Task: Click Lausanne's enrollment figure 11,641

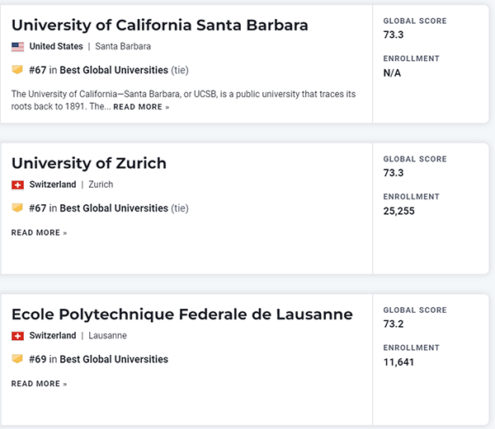Action: 398,361
